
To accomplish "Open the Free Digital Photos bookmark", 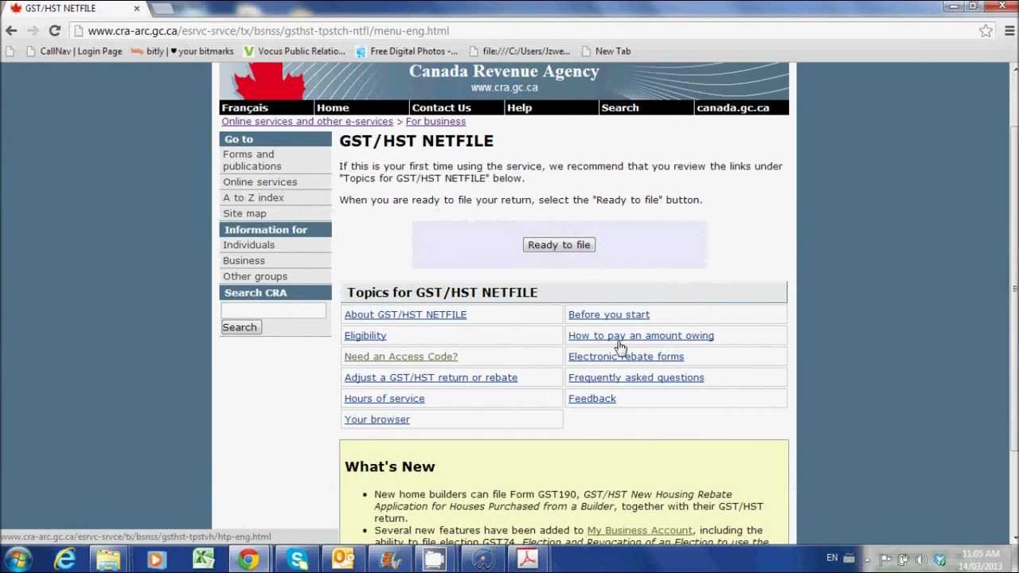I will 406,51.
